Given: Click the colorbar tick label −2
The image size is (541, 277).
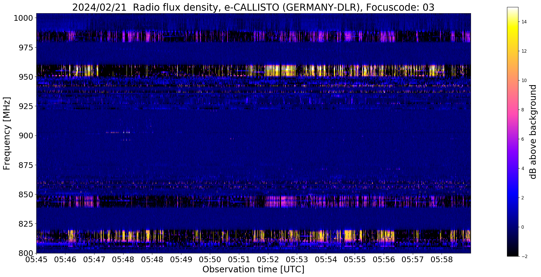Looking at the screenshot, I should pyautogui.click(x=524, y=256).
